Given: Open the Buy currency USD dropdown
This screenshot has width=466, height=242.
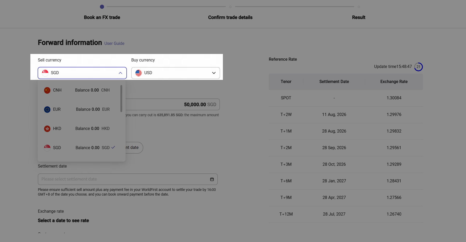Looking at the screenshot, I should tap(176, 73).
